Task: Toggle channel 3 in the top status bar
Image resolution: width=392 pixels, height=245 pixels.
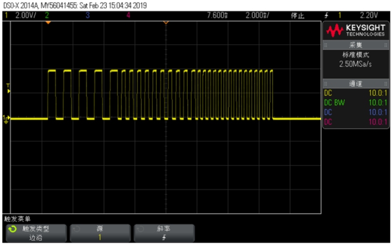Action: (87, 15)
